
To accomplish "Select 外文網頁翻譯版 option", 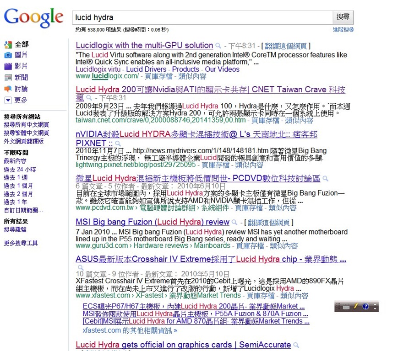I will tap(24, 141).
